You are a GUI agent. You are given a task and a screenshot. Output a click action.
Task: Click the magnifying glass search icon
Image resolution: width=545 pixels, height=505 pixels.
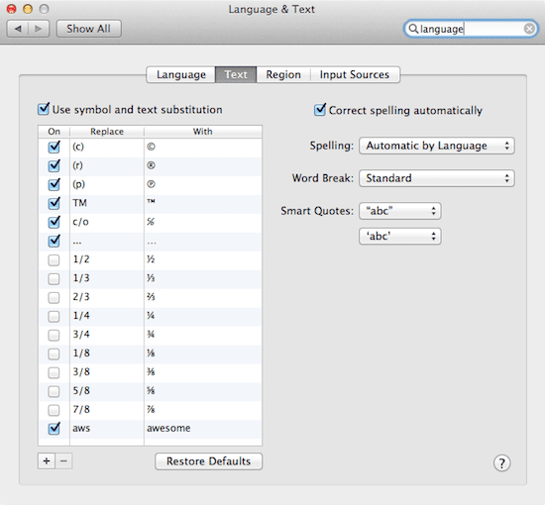[413, 29]
